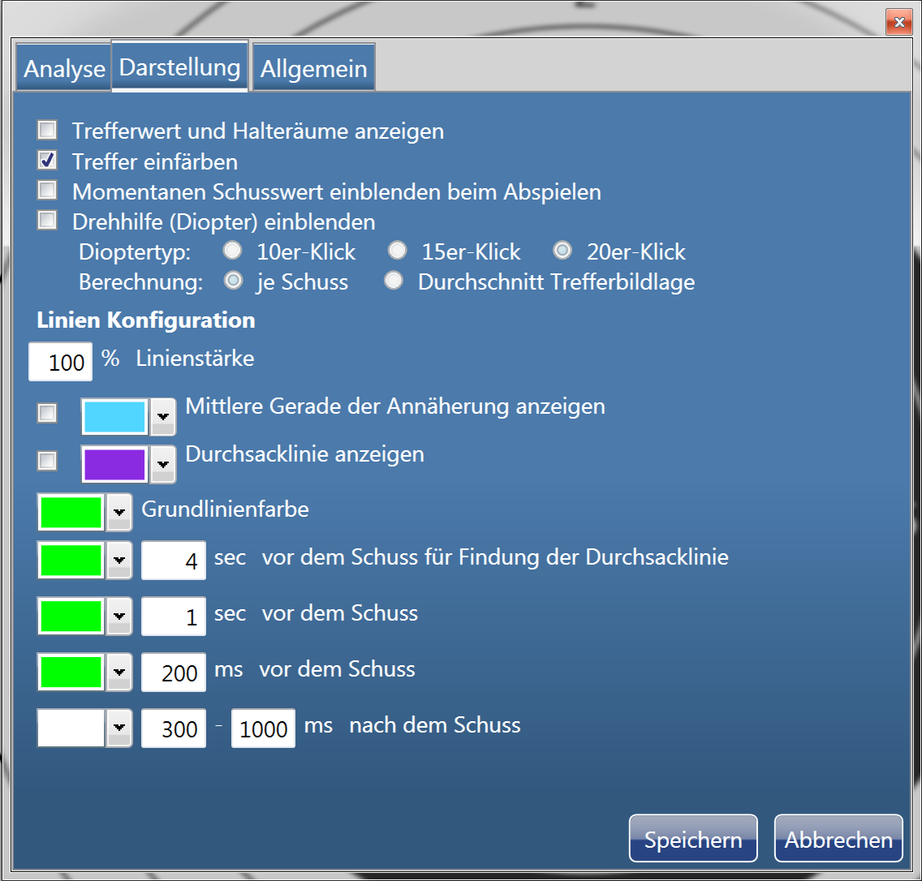This screenshot has height=881, width=922.
Task: Click the purple Durchsacklinie color swatch
Action: click(x=114, y=464)
